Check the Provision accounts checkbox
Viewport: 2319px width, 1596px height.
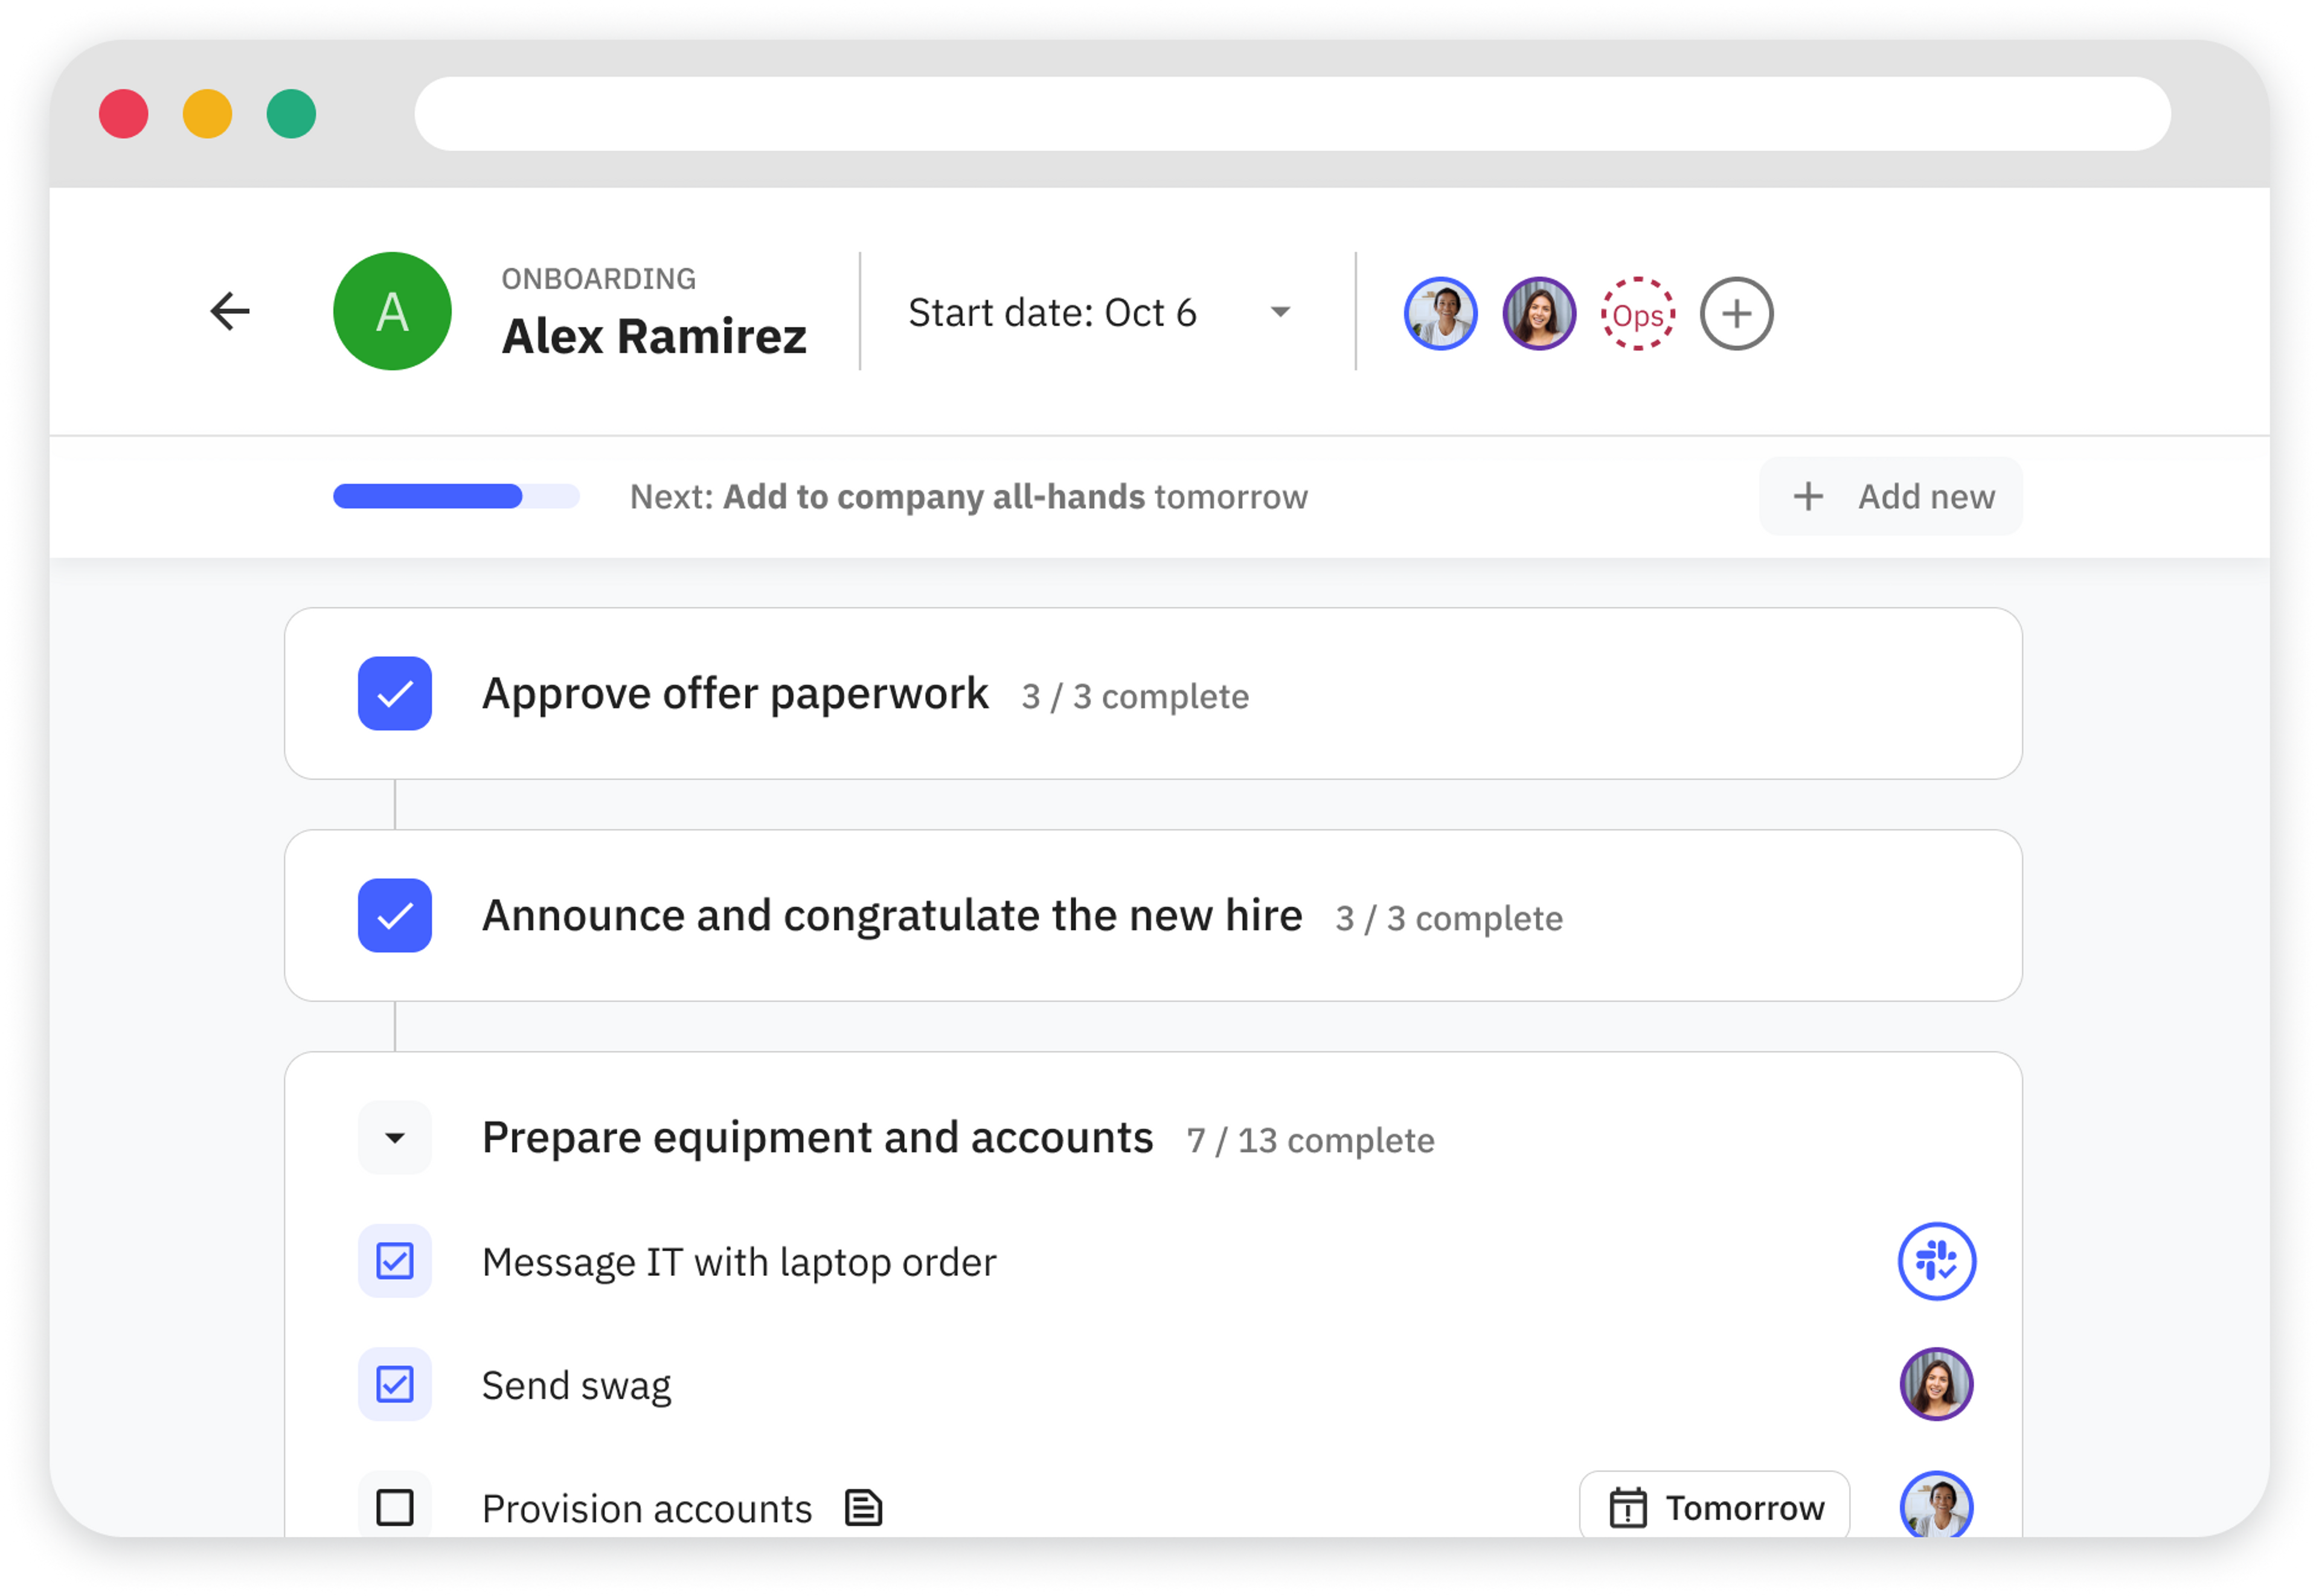[395, 1508]
